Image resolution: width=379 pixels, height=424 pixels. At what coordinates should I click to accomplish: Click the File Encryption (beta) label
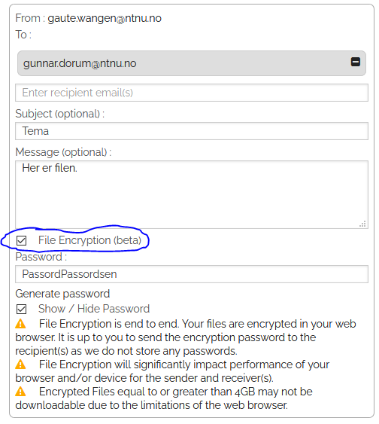click(x=89, y=240)
